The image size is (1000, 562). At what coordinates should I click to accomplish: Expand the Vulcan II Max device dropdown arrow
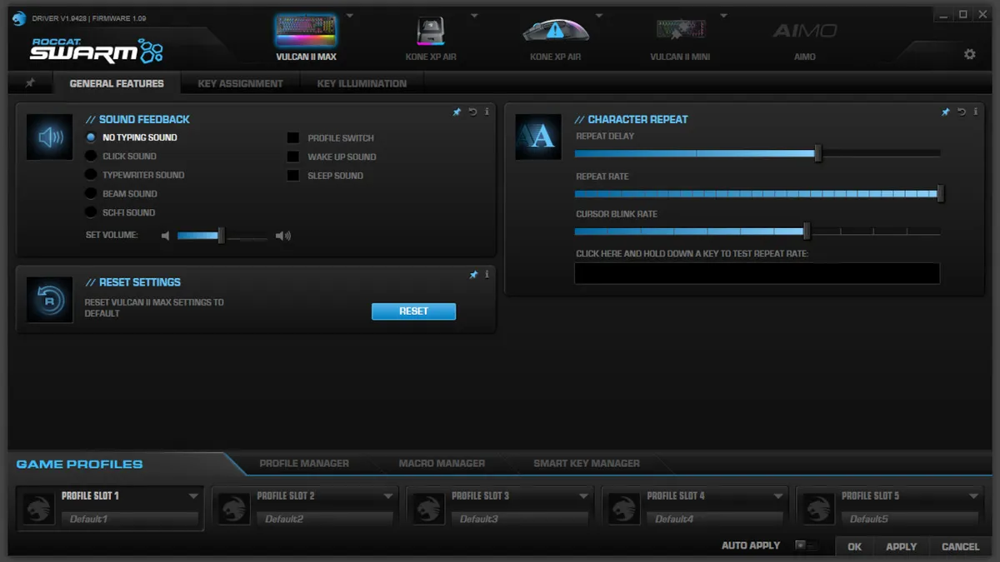point(349,15)
